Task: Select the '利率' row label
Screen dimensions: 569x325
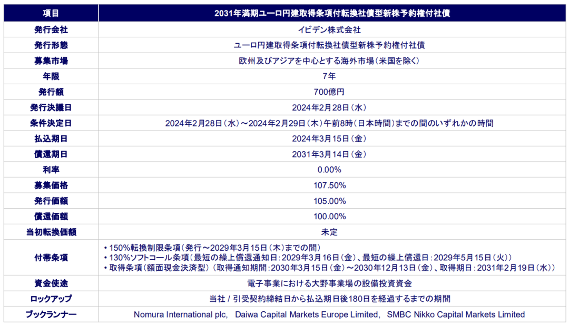Action: click(51, 170)
